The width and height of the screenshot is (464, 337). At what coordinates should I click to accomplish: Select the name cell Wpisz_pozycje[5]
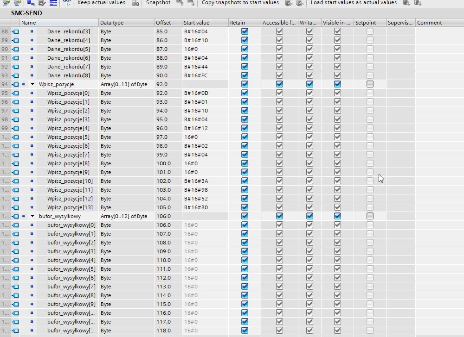coord(68,137)
